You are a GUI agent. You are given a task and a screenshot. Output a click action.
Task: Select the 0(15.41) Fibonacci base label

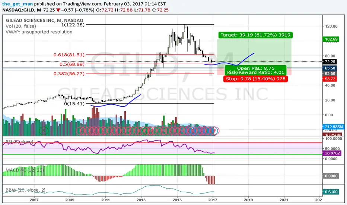click(x=74, y=104)
